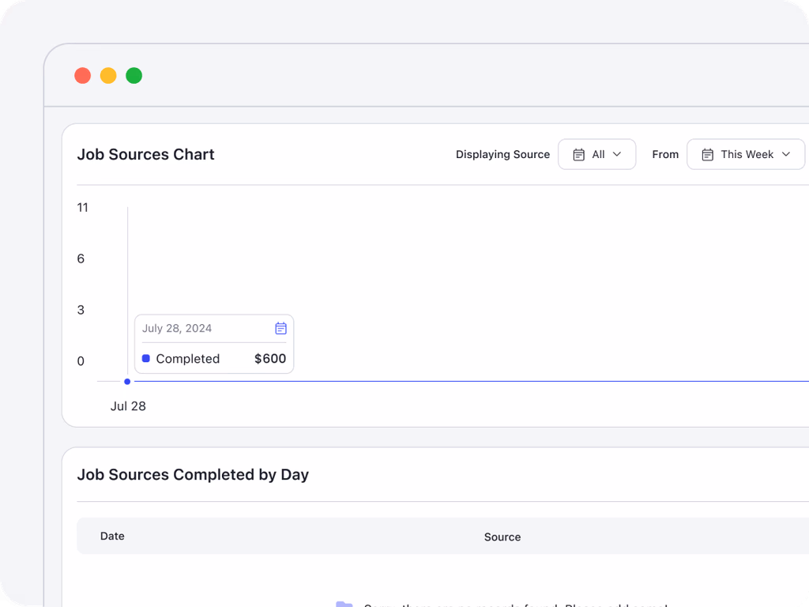Expand the This Week chevron arrow
Image resolution: width=809 pixels, height=607 pixels.
point(786,155)
